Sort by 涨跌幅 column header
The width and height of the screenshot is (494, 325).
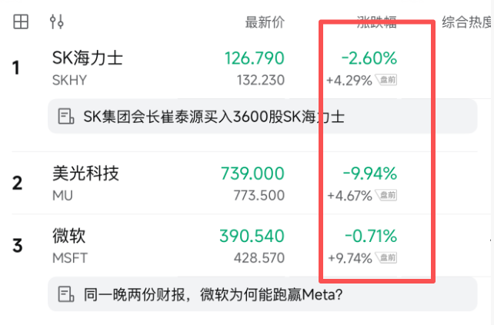(x=377, y=22)
